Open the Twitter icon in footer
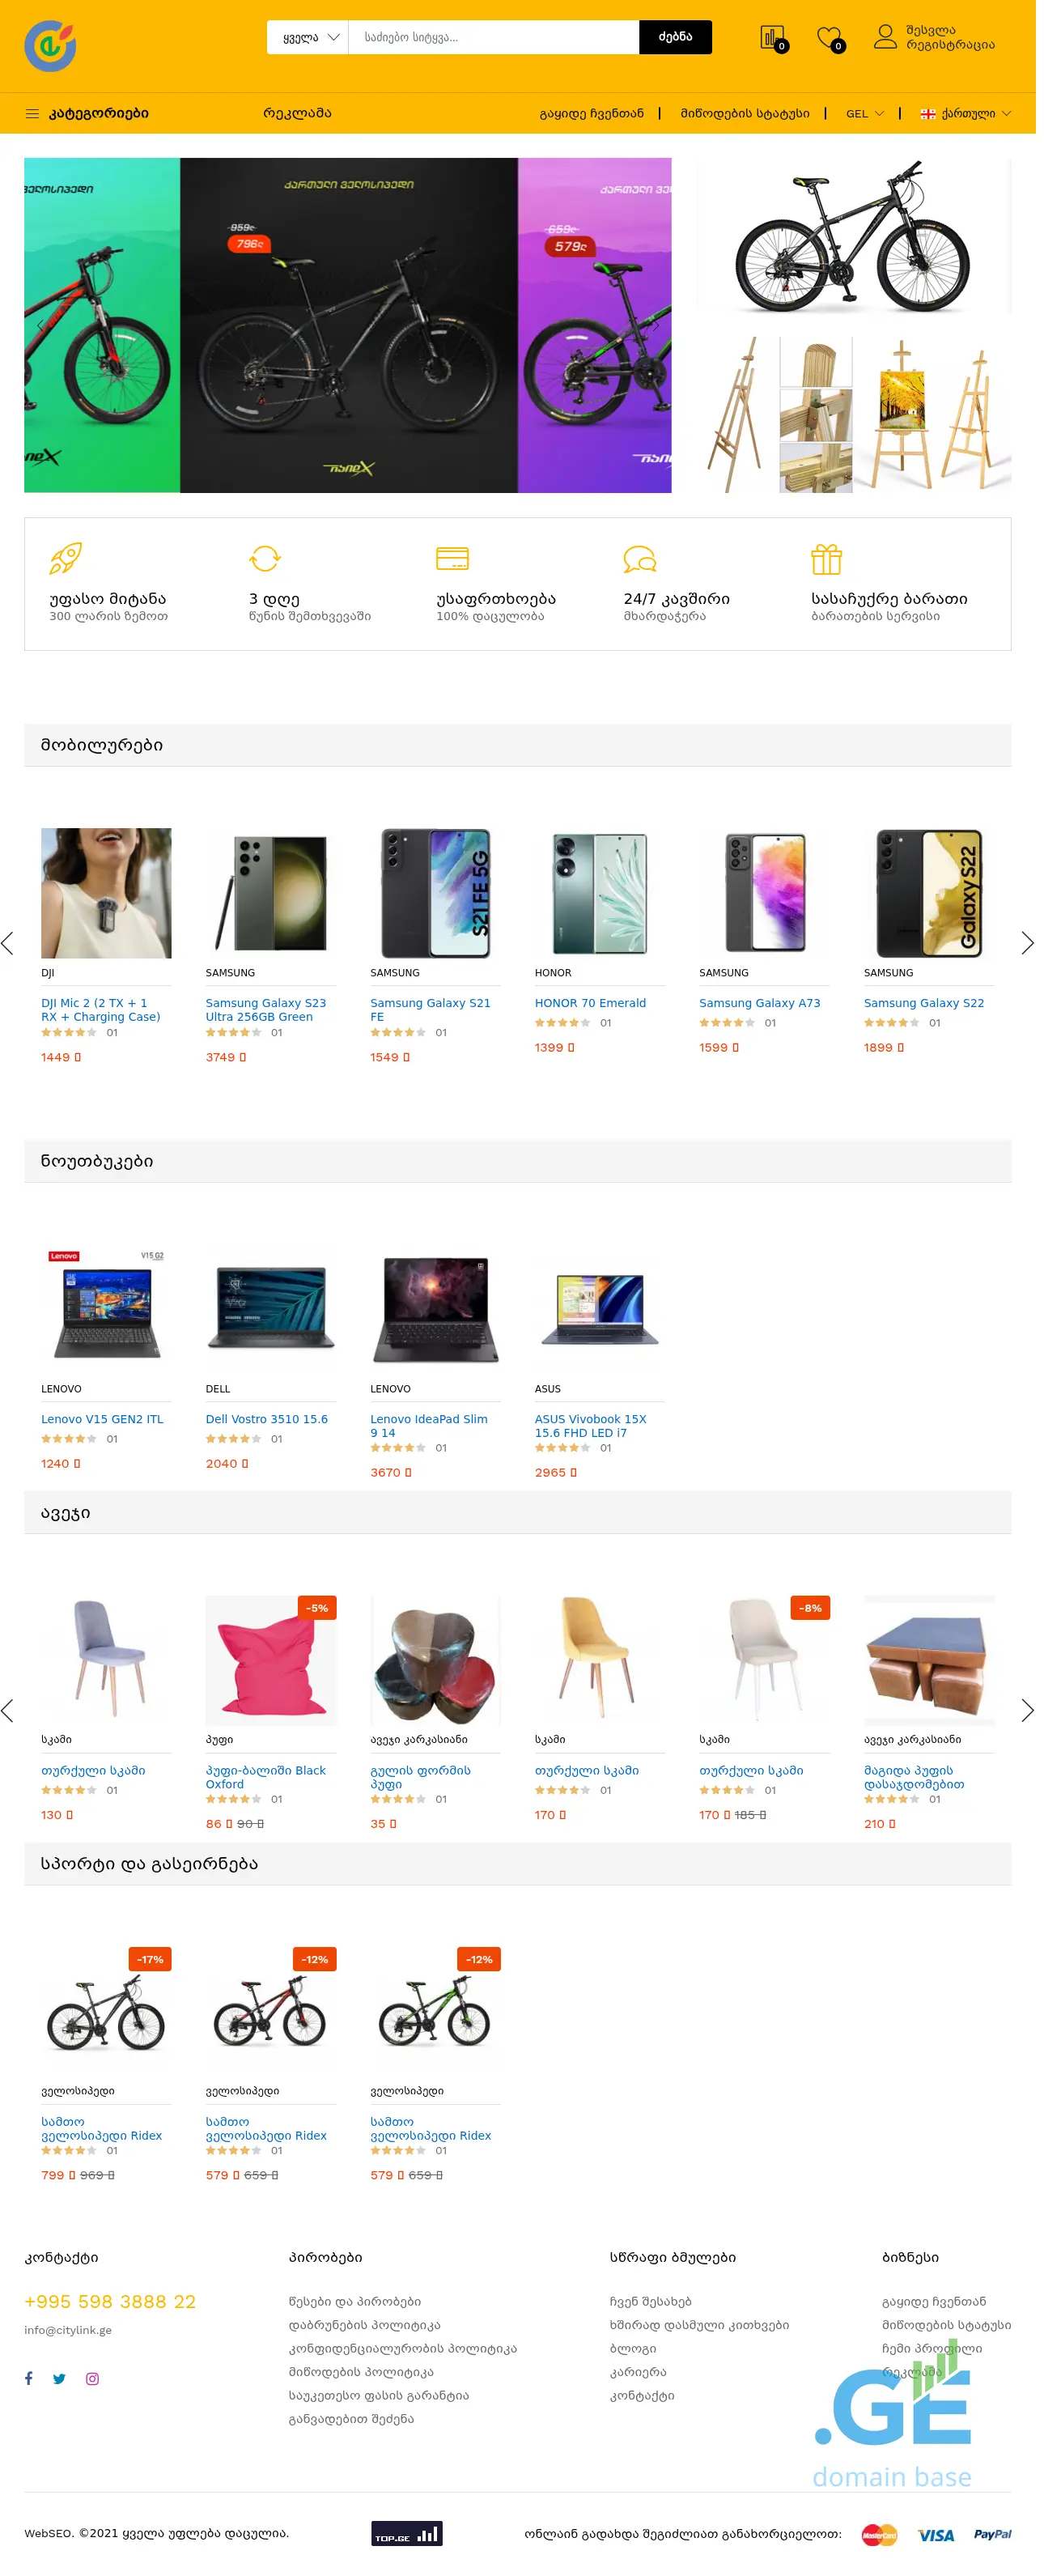 (x=59, y=2378)
